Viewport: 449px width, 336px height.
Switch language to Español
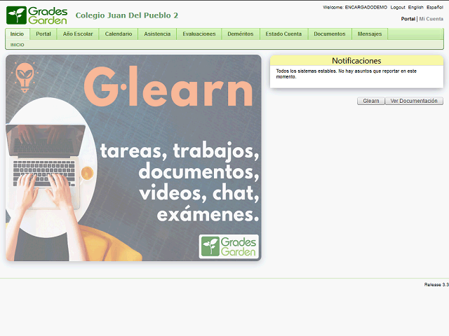pos(435,8)
